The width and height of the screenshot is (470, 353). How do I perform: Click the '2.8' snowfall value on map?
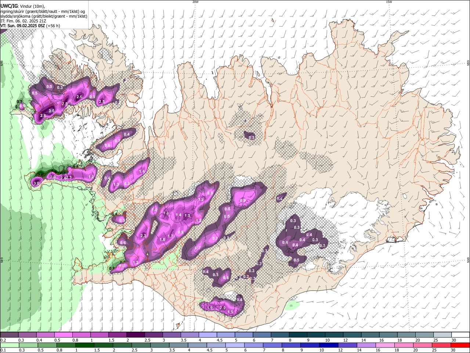coord(43,116)
